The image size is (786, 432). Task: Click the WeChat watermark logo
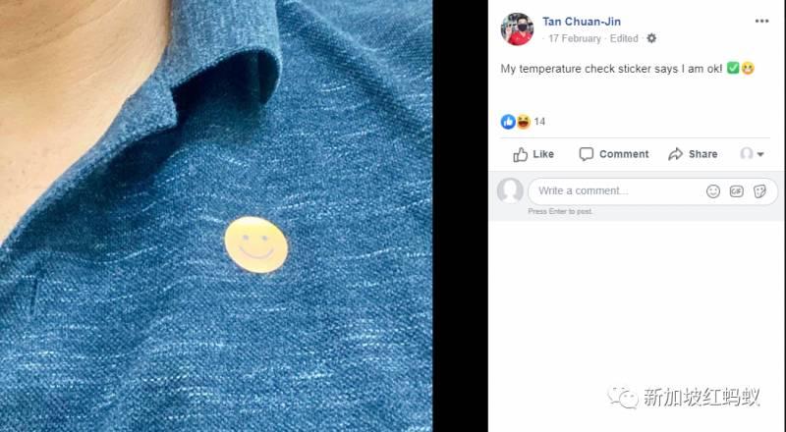[623, 398]
